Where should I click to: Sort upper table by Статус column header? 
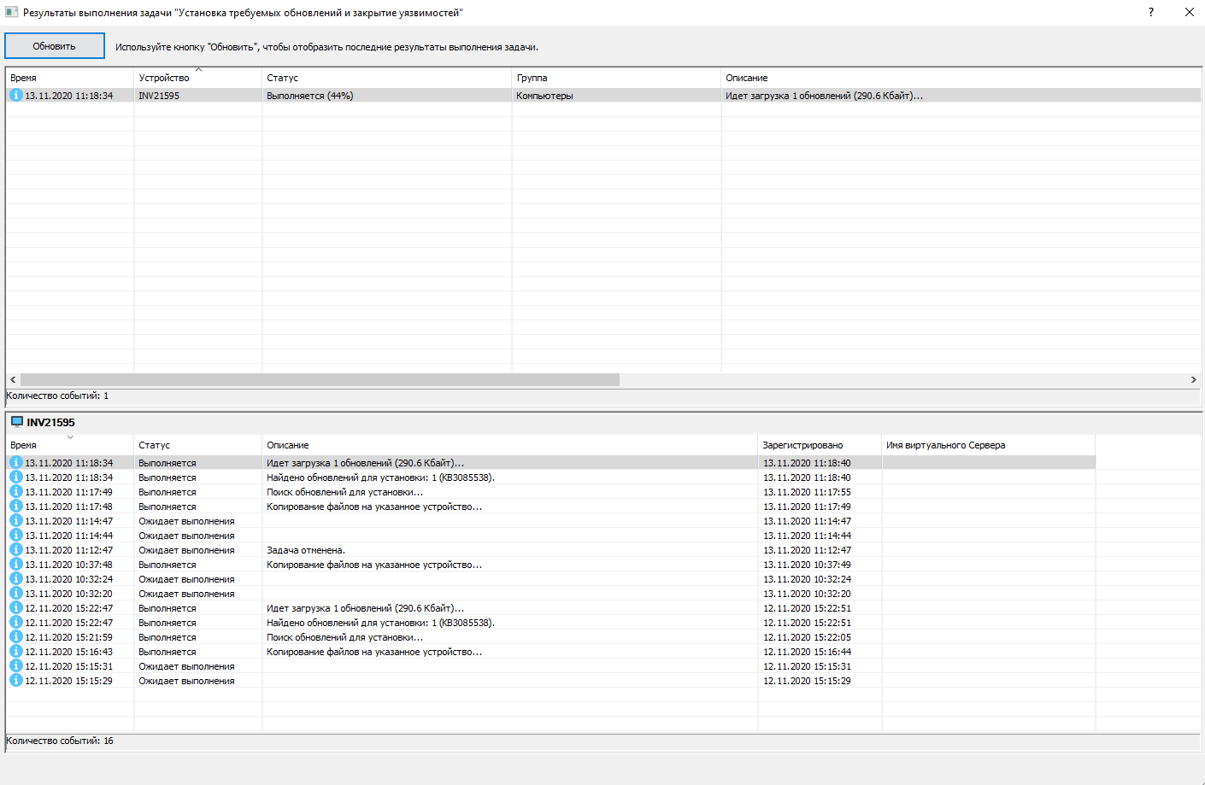[x=386, y=78]
